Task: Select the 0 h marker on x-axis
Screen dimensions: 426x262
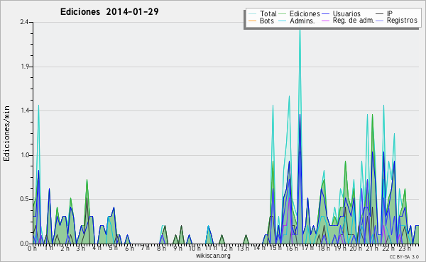Action: 32,248
